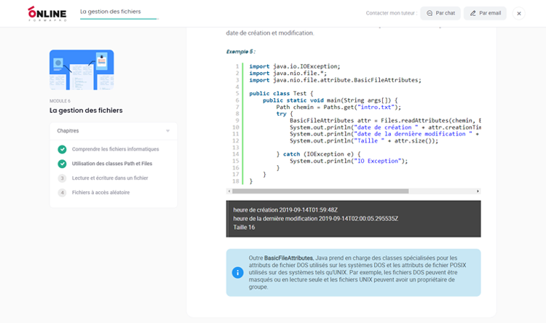
Task: Collapse the Chapitres dropdown arrow
Action: (168, 131)
